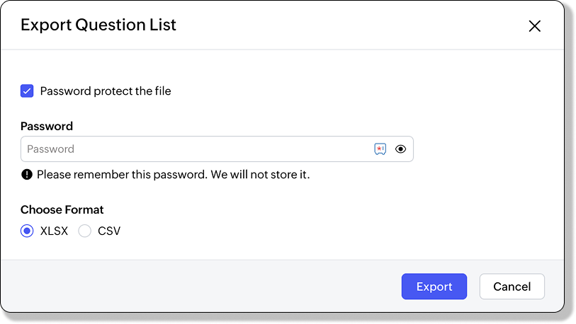The height and width of the screenshot is (324, 576).
Task: Click the Cancel button
Action: point(512,287)
